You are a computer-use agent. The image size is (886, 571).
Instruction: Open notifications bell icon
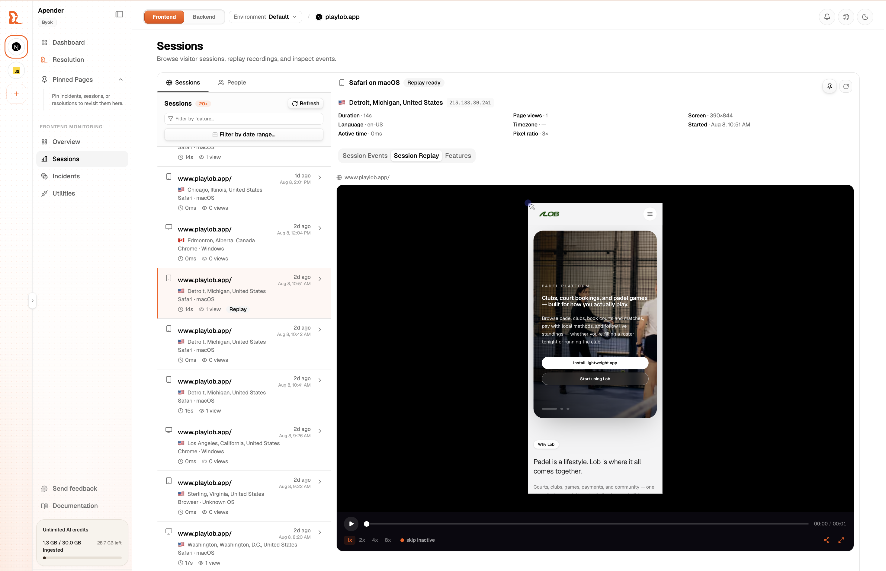point(827,17)
